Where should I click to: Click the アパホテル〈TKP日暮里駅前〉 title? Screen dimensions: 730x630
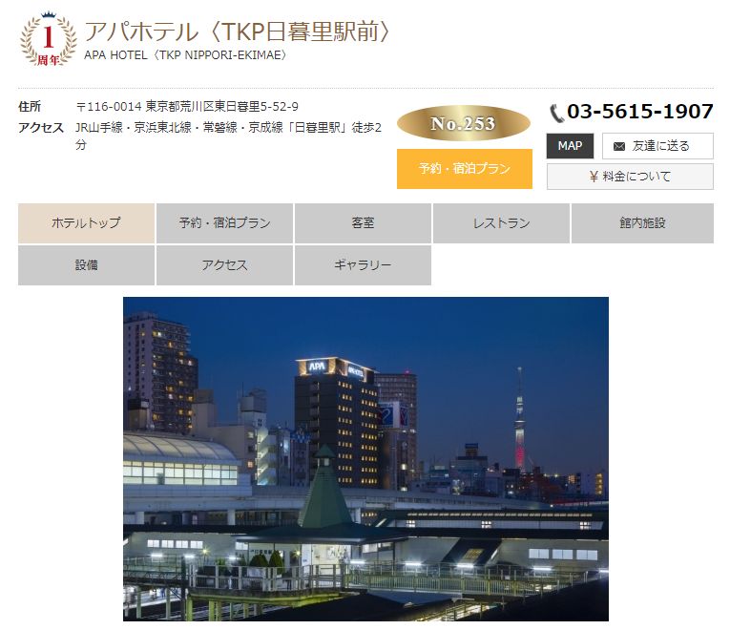237,32
